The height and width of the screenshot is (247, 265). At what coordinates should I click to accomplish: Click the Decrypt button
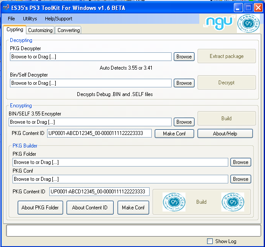tap(227, 83)
